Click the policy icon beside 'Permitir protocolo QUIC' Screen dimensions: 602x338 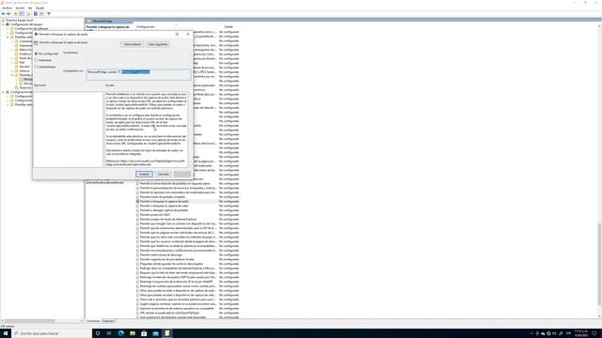coord(137,215)
